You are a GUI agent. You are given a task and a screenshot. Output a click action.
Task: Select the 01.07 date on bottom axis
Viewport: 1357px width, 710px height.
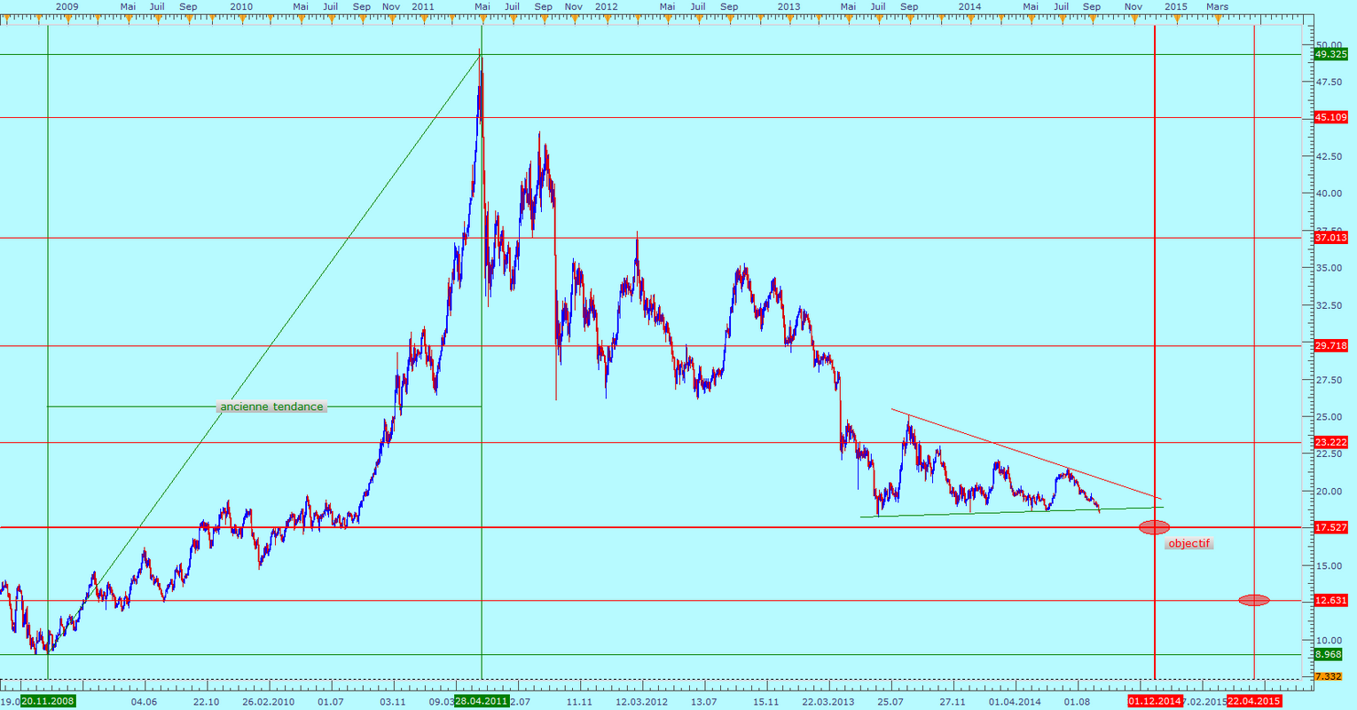tap(330, 702)
